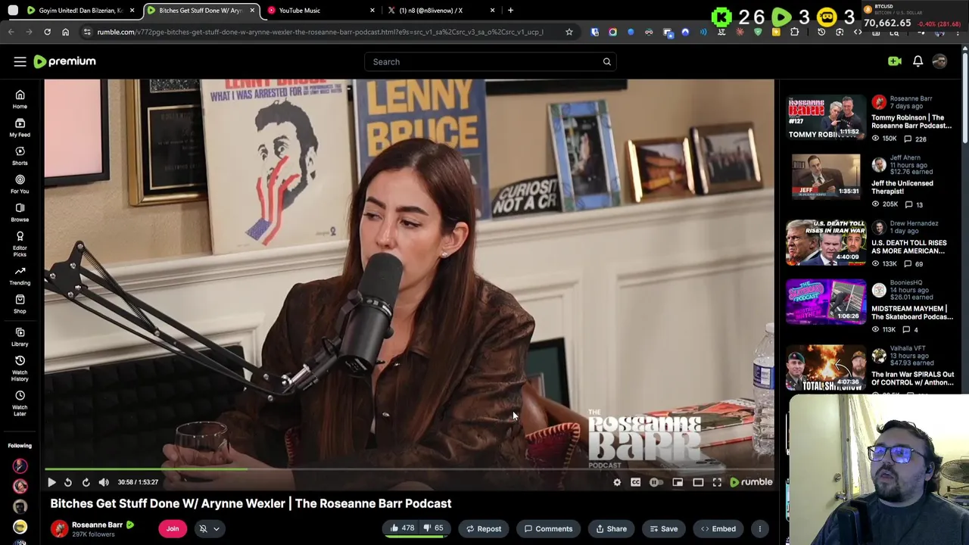
Task: Mute the video volume
Action: (x=104, y=482)
